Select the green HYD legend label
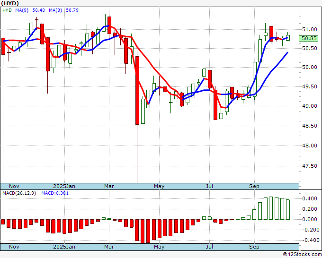 click(7, 10)
